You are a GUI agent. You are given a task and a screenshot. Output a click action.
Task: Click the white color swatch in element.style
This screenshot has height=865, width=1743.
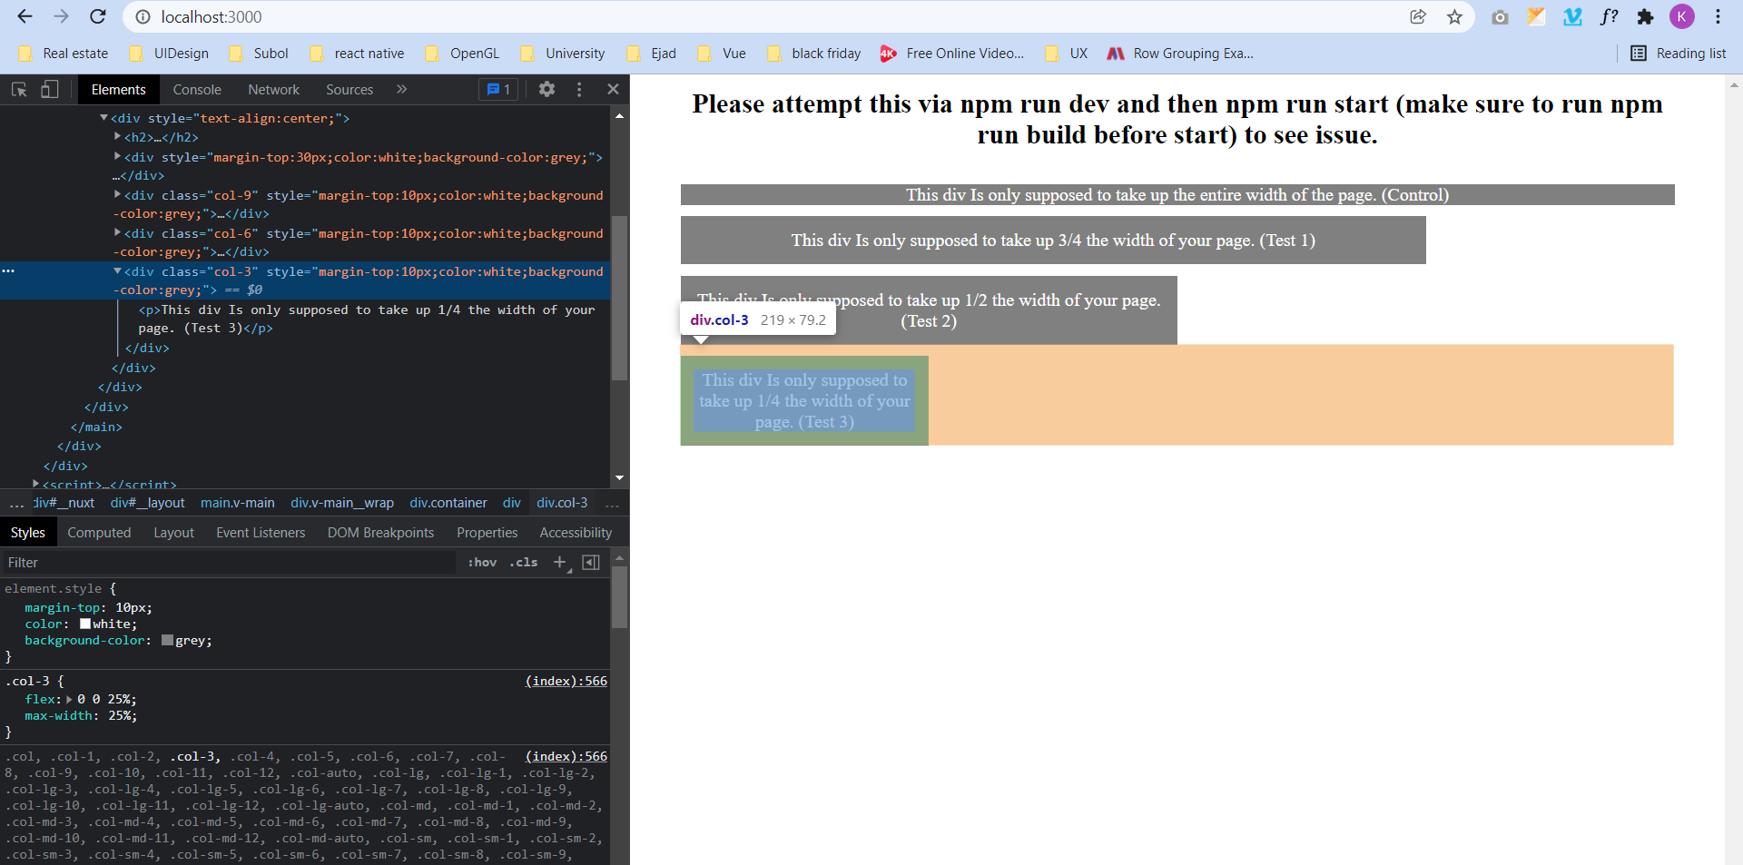(x=86, y=624)
